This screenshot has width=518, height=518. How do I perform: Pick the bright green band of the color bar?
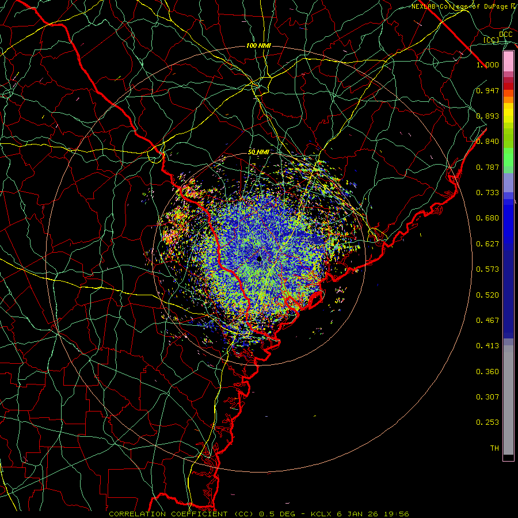508,157
